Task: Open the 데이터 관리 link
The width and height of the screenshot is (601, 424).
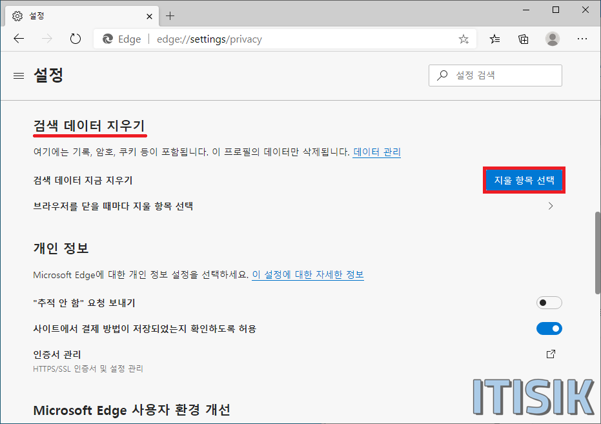Action: pyautogui.click(x=377, y=152)
